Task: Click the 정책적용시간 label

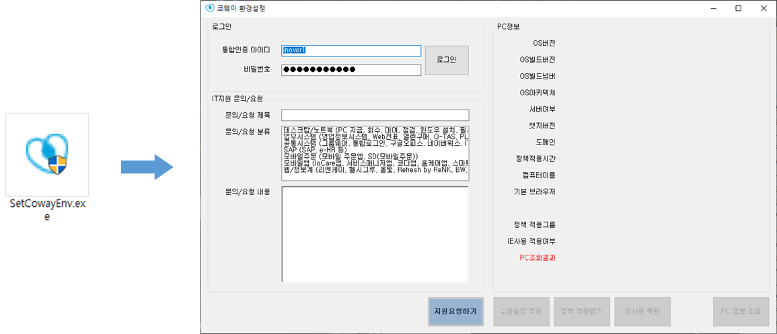Action: [x=535, y=159]
